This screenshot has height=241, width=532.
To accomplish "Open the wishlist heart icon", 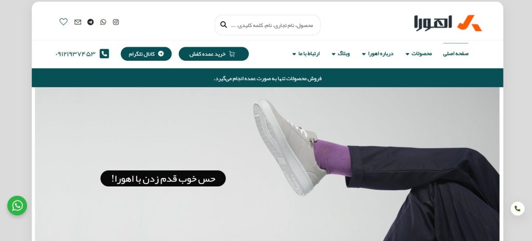I will tap(63, 22).
